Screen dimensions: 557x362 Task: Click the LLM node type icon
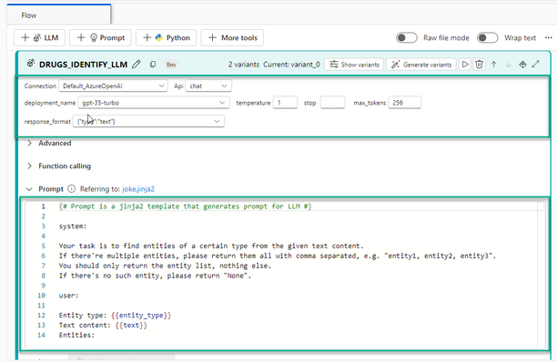31,63
